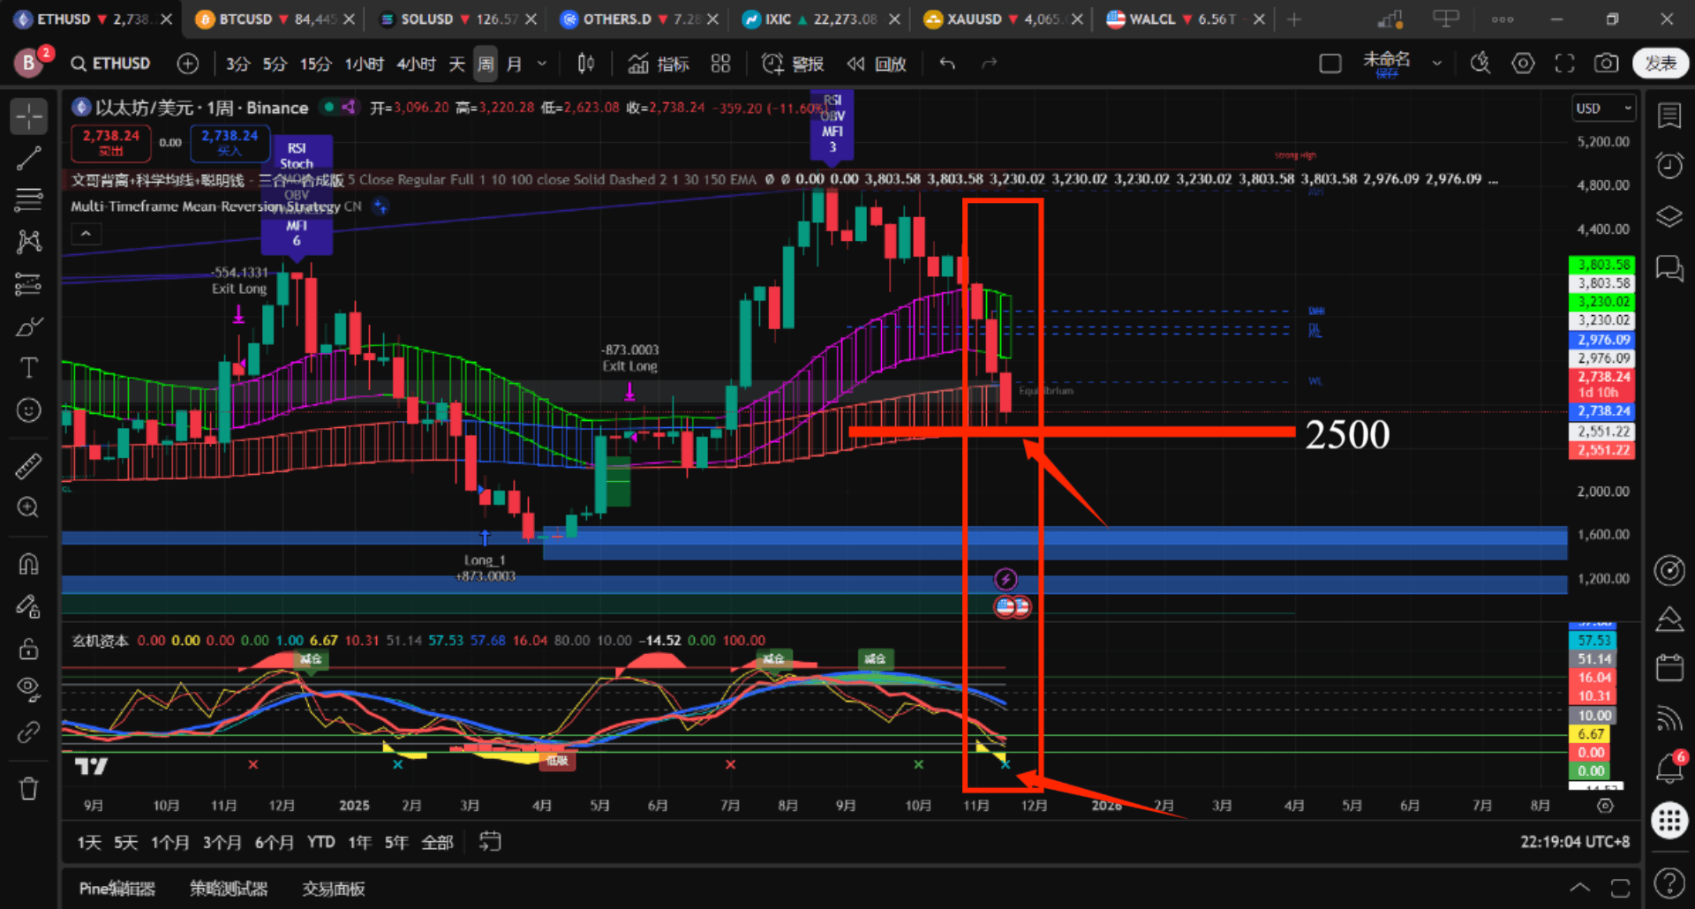Collapse the indicator legend arrow

tap(86, 234)
